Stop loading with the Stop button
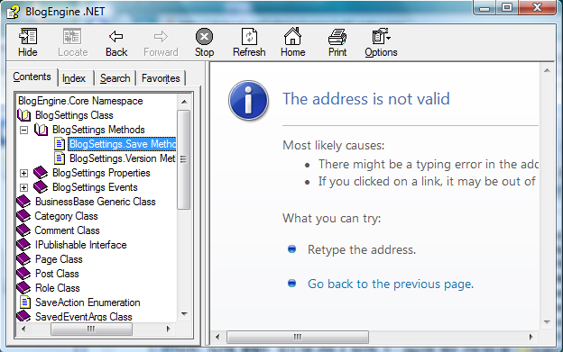The width and height of the screenshot is (563, 352). click(204, 42)
